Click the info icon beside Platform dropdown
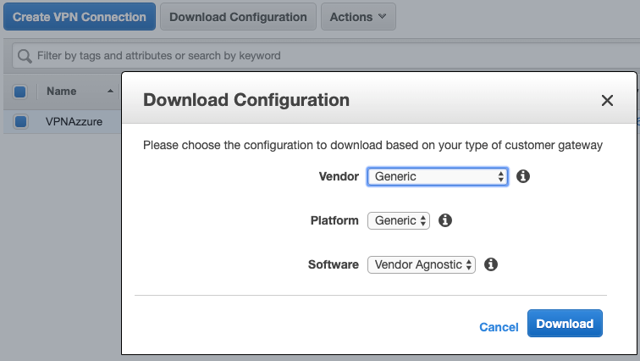This screenshot has height=361, width=640. [x=445, y=220]
